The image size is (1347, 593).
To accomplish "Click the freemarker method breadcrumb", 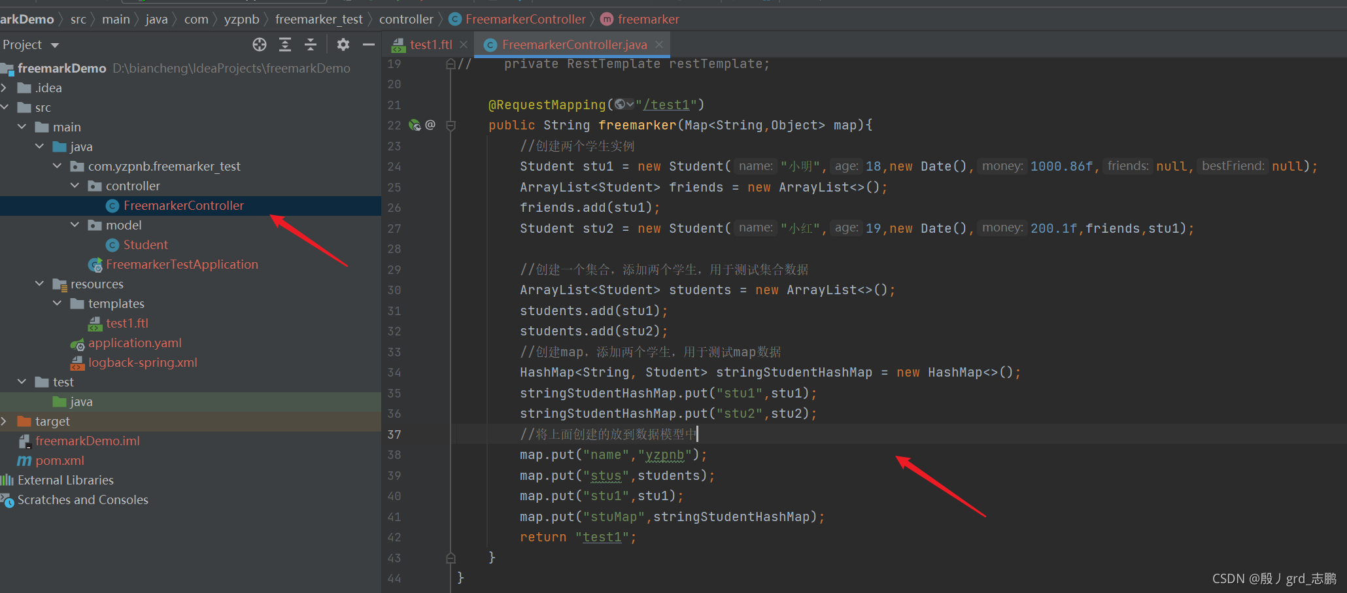I will click(x=649, y=19).
